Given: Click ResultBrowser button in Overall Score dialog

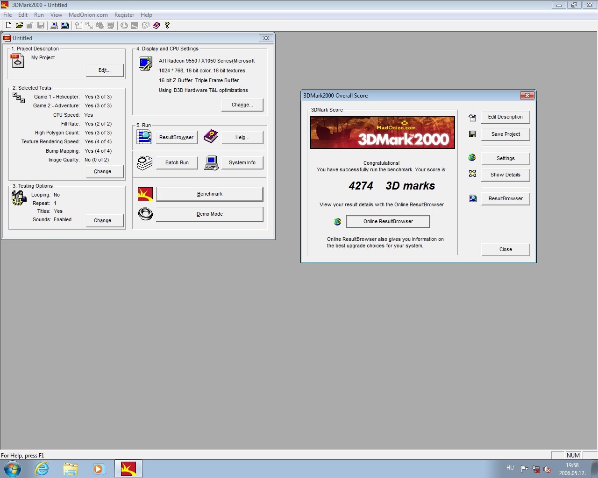Looking at the screenshot, I should (505, 199).
